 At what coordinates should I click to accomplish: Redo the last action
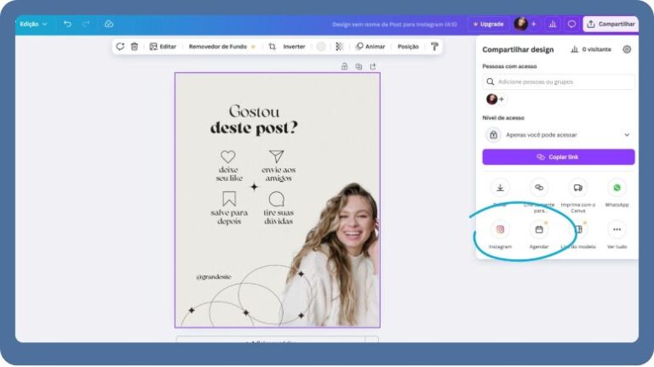(x=86, y=24)
